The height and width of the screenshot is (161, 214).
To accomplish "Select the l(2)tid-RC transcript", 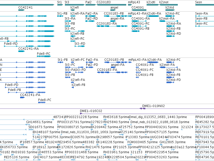I will (170, 16).
